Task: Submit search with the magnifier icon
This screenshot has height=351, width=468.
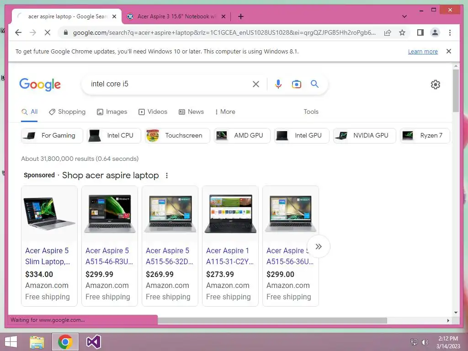Action: tap(314, 84)
